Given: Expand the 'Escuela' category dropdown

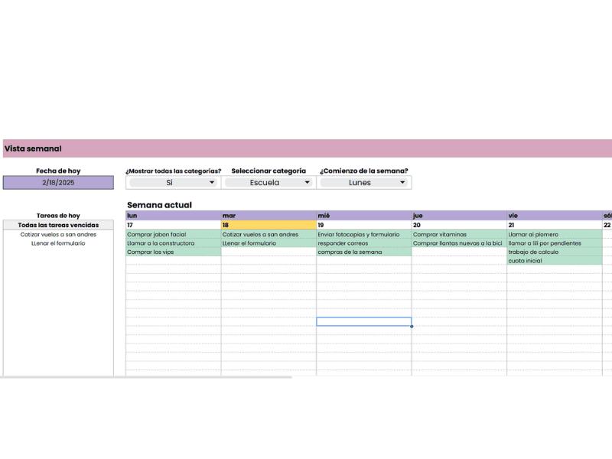Looking at the screenshot, I should [x=307, y=183].
